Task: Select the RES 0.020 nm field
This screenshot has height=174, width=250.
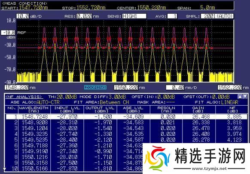Action: click(84, 16)
